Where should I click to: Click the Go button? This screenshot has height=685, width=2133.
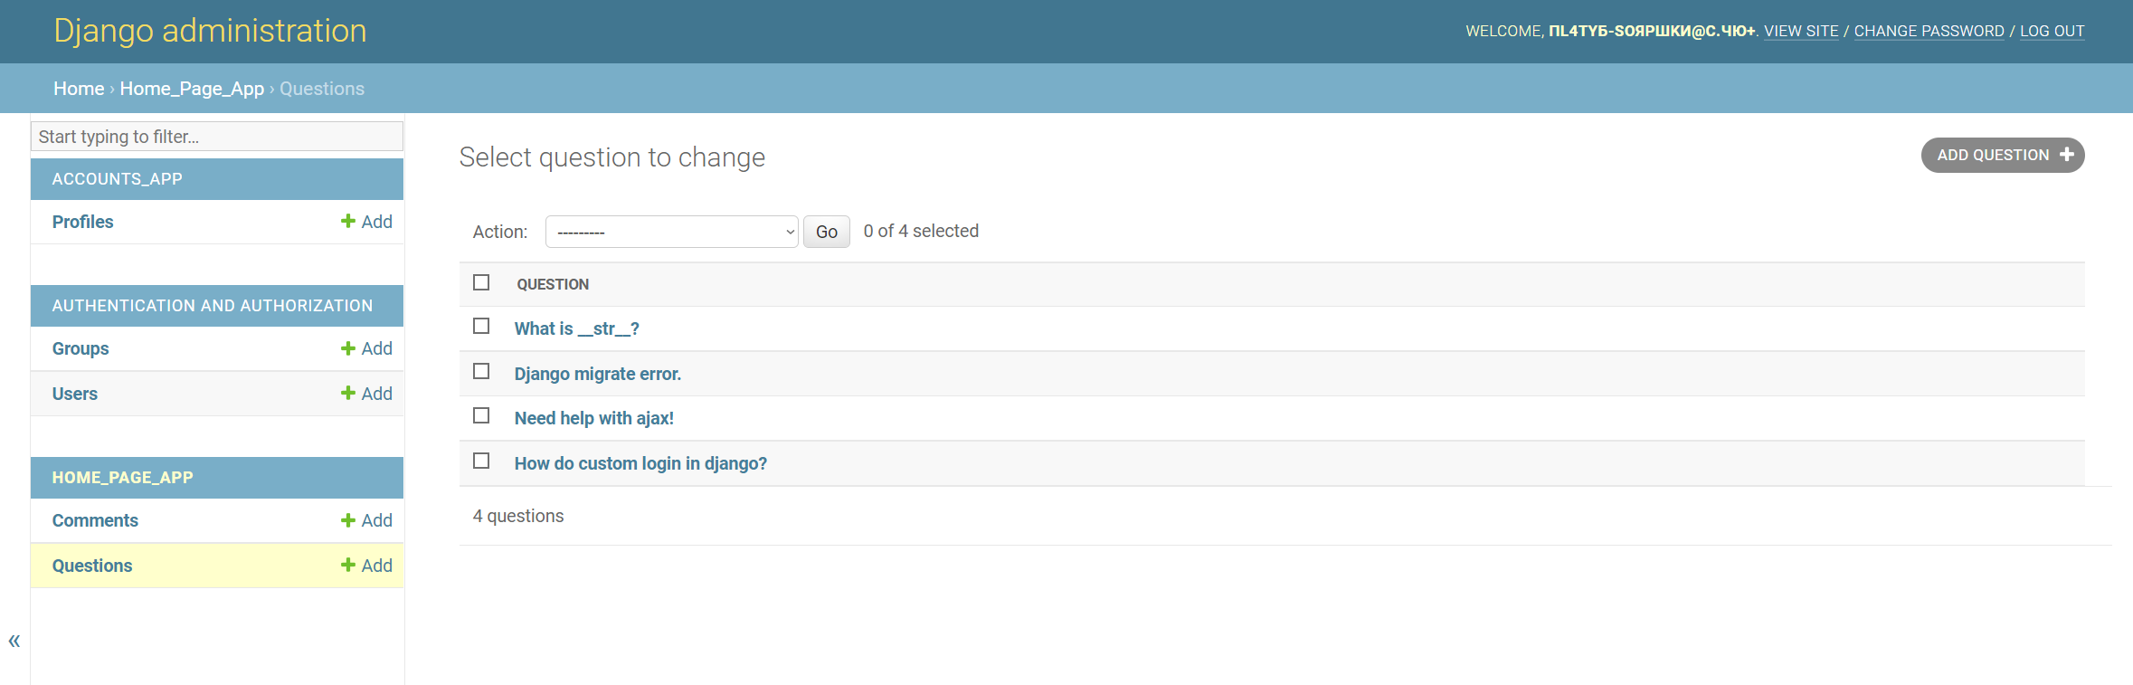pos(826,232)
